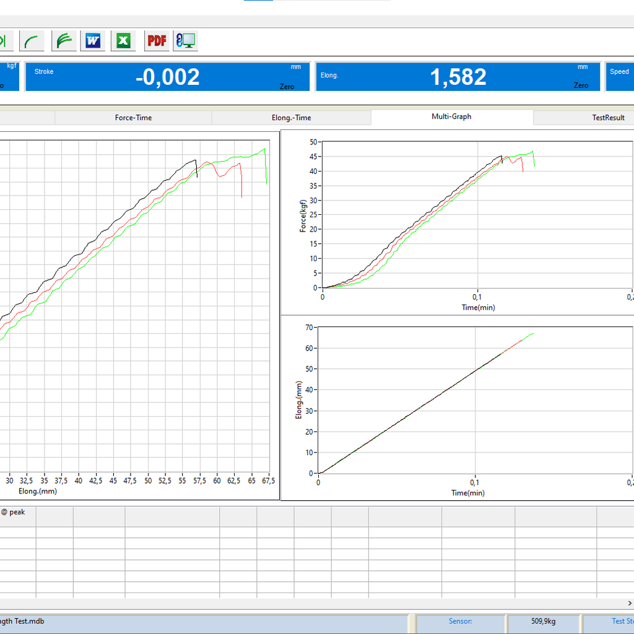The width and height of the screenshot is (634, 634).
Task: Switch to the Force-Time tab
Action: 133,118
